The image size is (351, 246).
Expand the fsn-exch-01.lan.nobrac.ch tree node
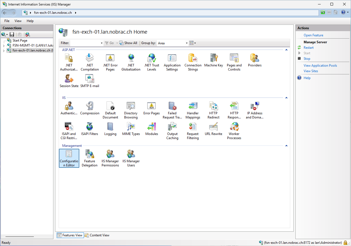coord(4,50)
